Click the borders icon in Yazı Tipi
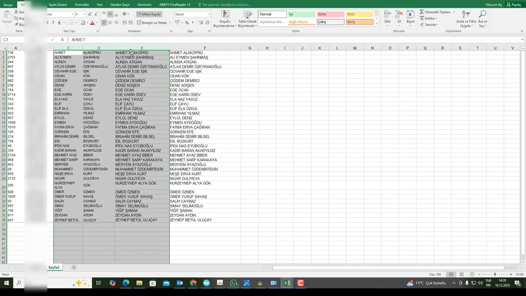The image size is (526, 296). tap(71, 23)
